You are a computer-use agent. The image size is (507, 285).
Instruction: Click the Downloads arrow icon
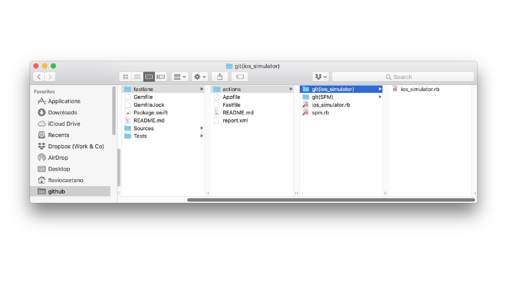tap(42, 112)
